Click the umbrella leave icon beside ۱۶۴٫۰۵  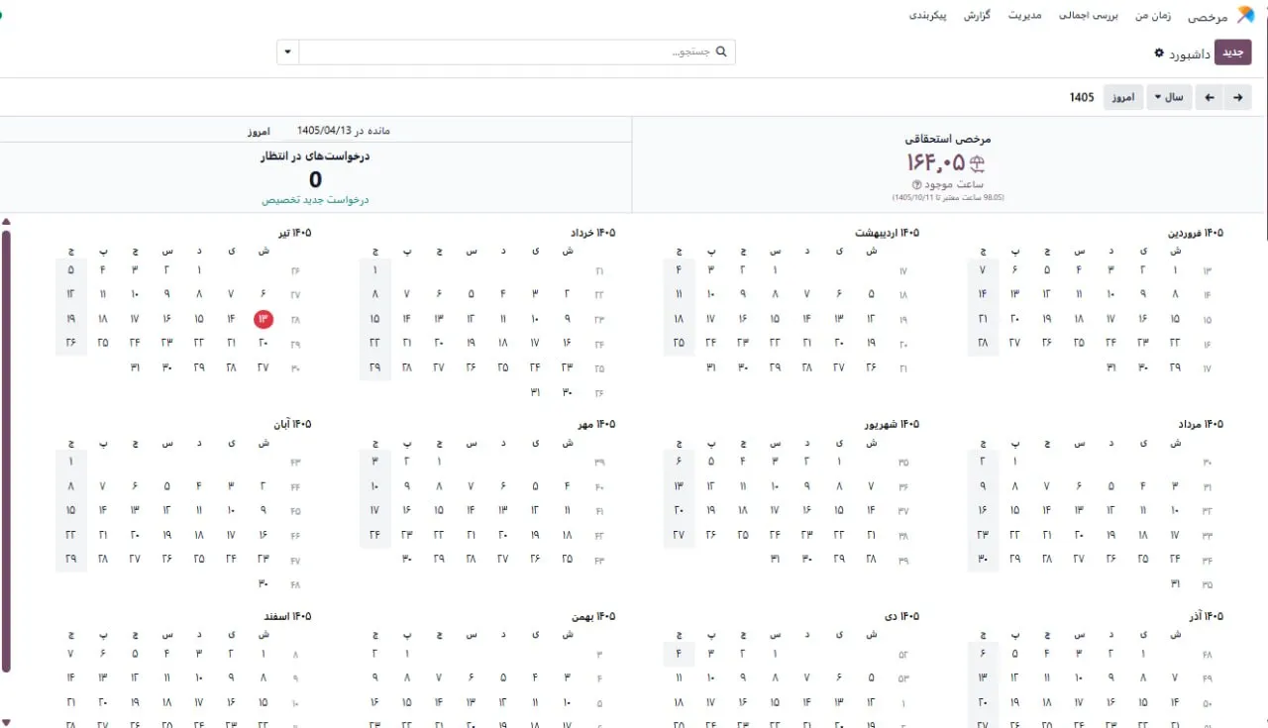(978, 164)
